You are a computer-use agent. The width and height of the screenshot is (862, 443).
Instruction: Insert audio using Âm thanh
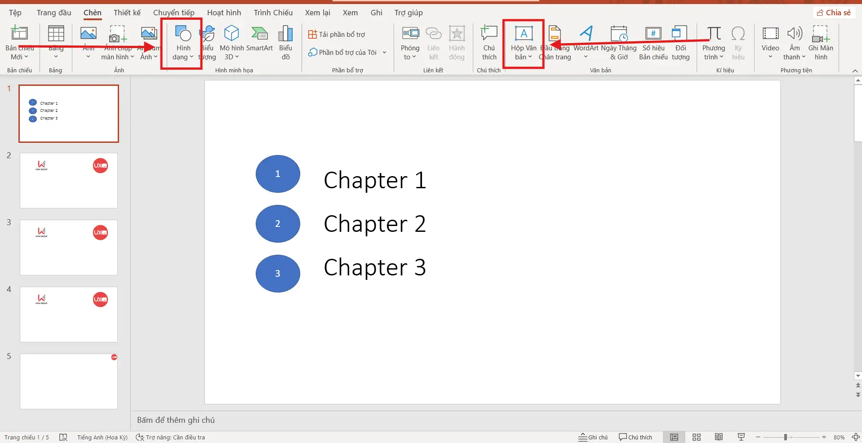[x=794, y=43]
